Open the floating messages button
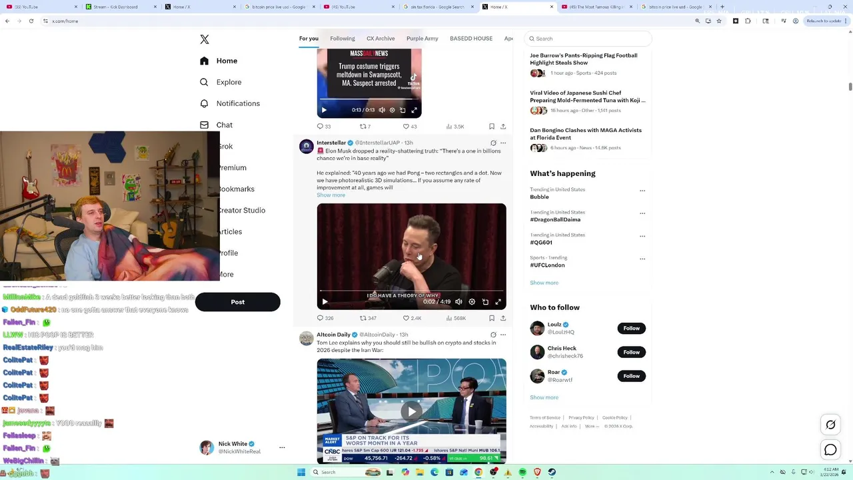The width and height of the screenshot is (853, 480). pos(830,451)
